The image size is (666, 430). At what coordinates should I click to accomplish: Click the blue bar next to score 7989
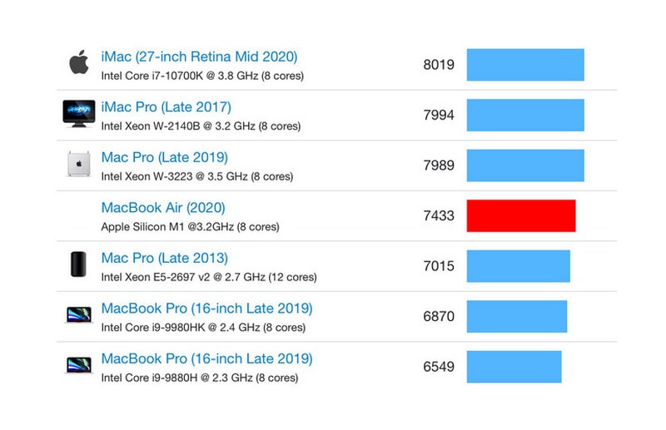525,166
